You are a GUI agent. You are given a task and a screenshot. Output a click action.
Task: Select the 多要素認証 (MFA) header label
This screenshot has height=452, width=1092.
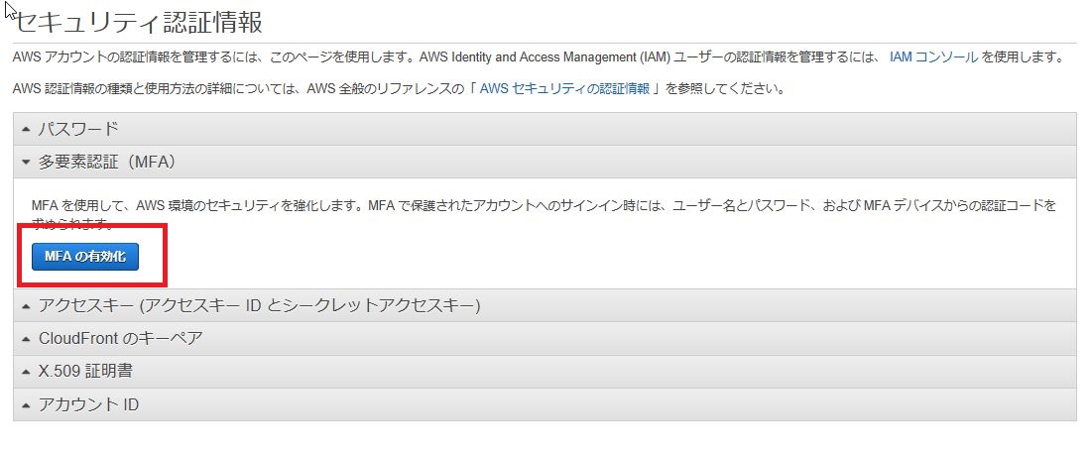107,162
